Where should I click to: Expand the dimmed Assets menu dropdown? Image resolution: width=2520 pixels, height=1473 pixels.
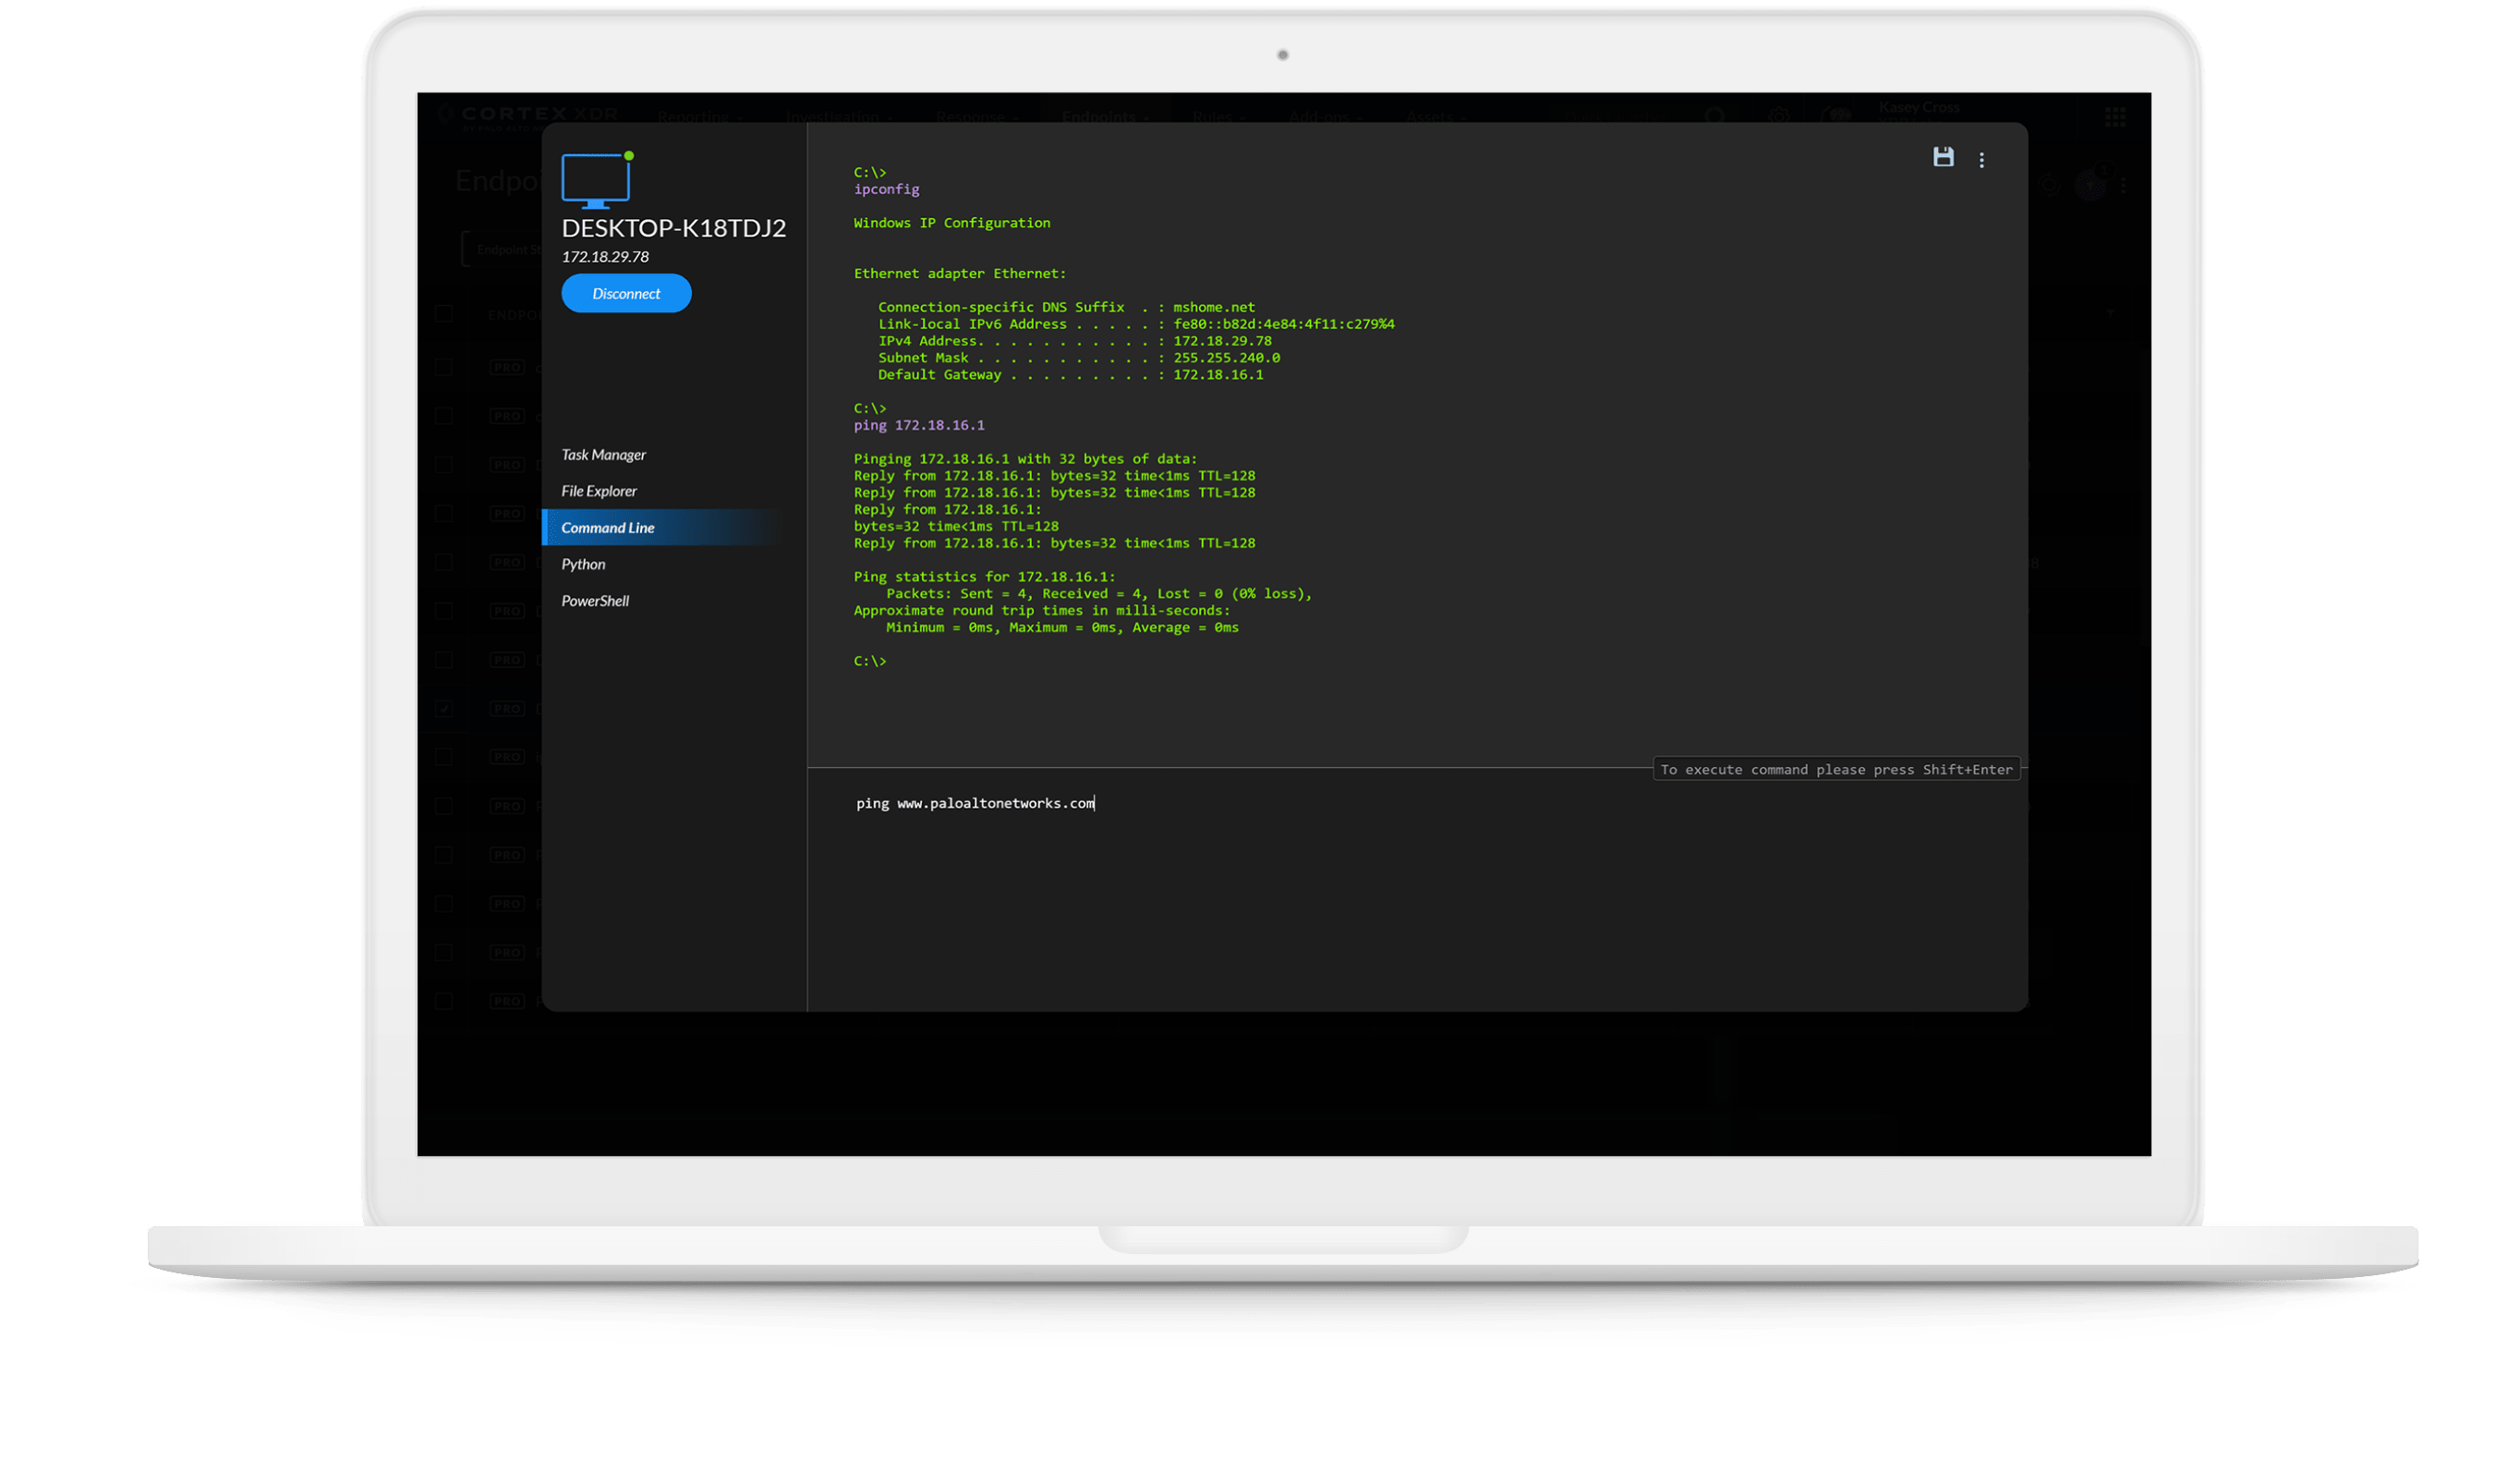click(x=1436, y=117)
